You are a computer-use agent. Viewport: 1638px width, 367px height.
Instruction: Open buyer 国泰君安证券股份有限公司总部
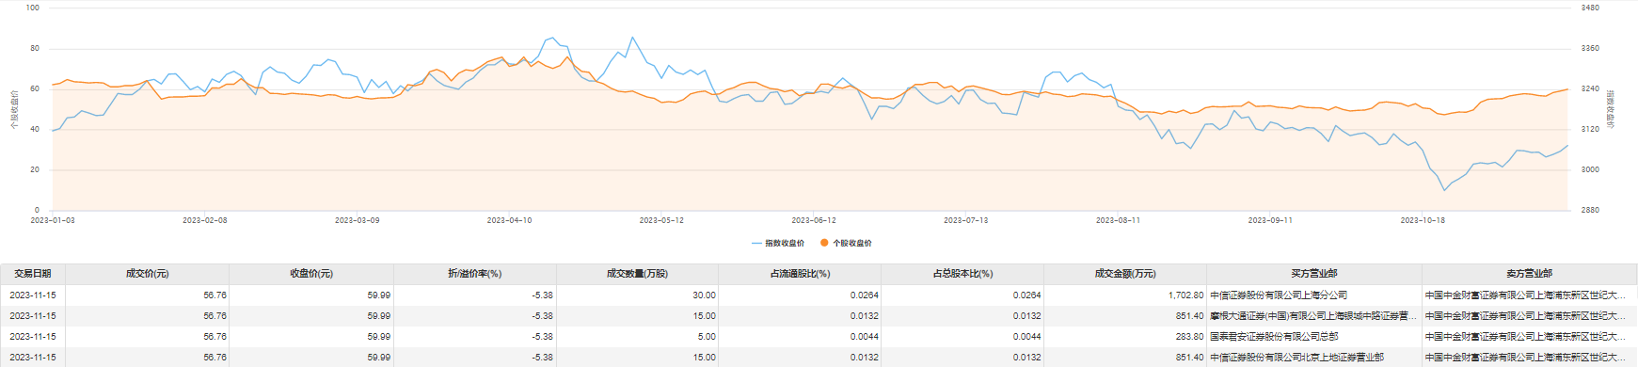coord(1274,337)
